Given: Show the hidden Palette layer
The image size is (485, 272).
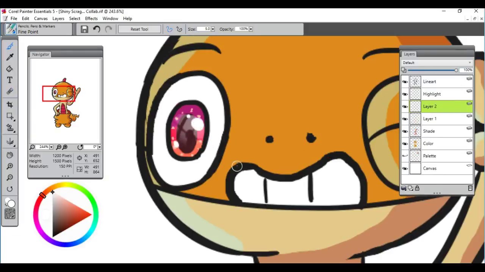Looking at the screenshot, I should (405, 156).
